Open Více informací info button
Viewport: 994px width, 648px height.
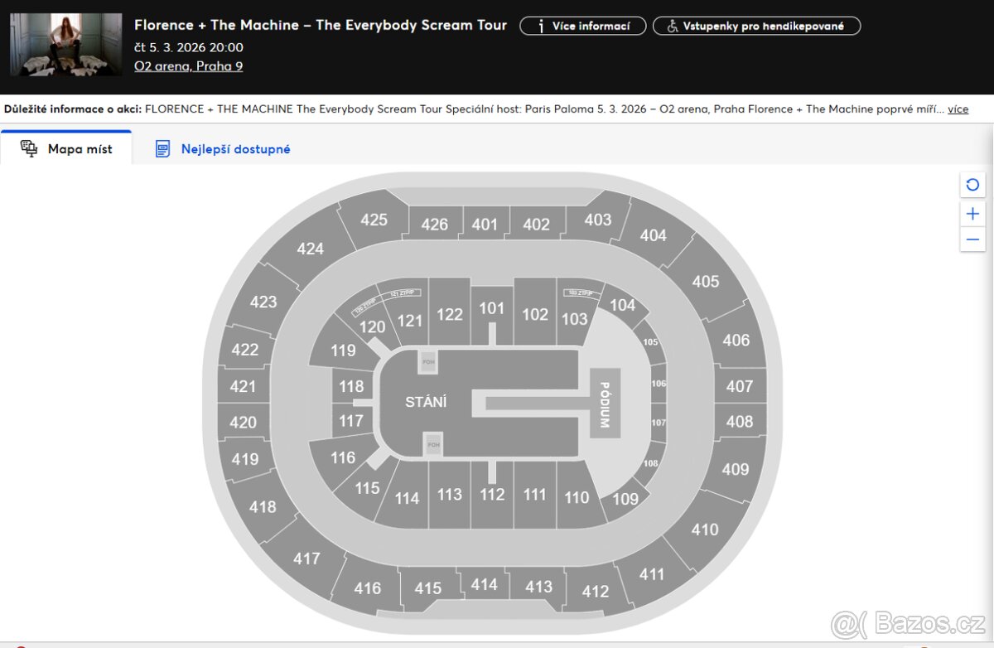tap(584, 26)
